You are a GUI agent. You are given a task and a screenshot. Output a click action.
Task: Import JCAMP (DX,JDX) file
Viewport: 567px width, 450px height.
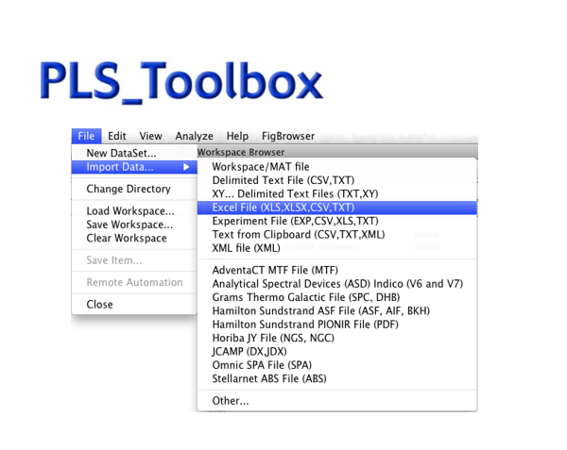tap(337, 352)
